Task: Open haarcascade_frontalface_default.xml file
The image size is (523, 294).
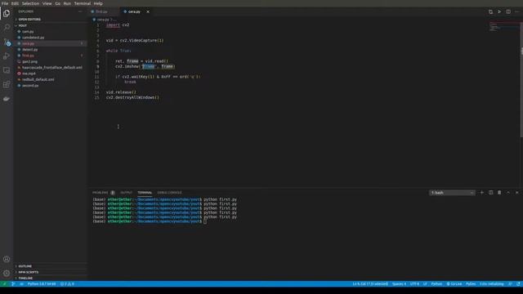Action: tap(50, 67)
